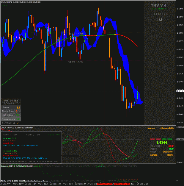Click the 'FXCM MT4' copyright text
This screenshot has width=184, height=186.
click(24, 181)
